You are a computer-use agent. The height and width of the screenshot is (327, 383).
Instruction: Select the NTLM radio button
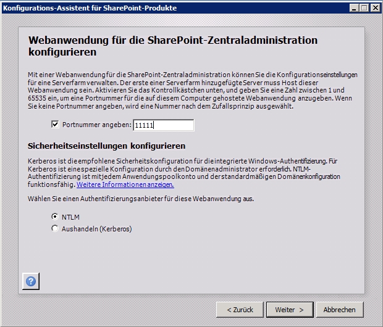coord(55,217)
